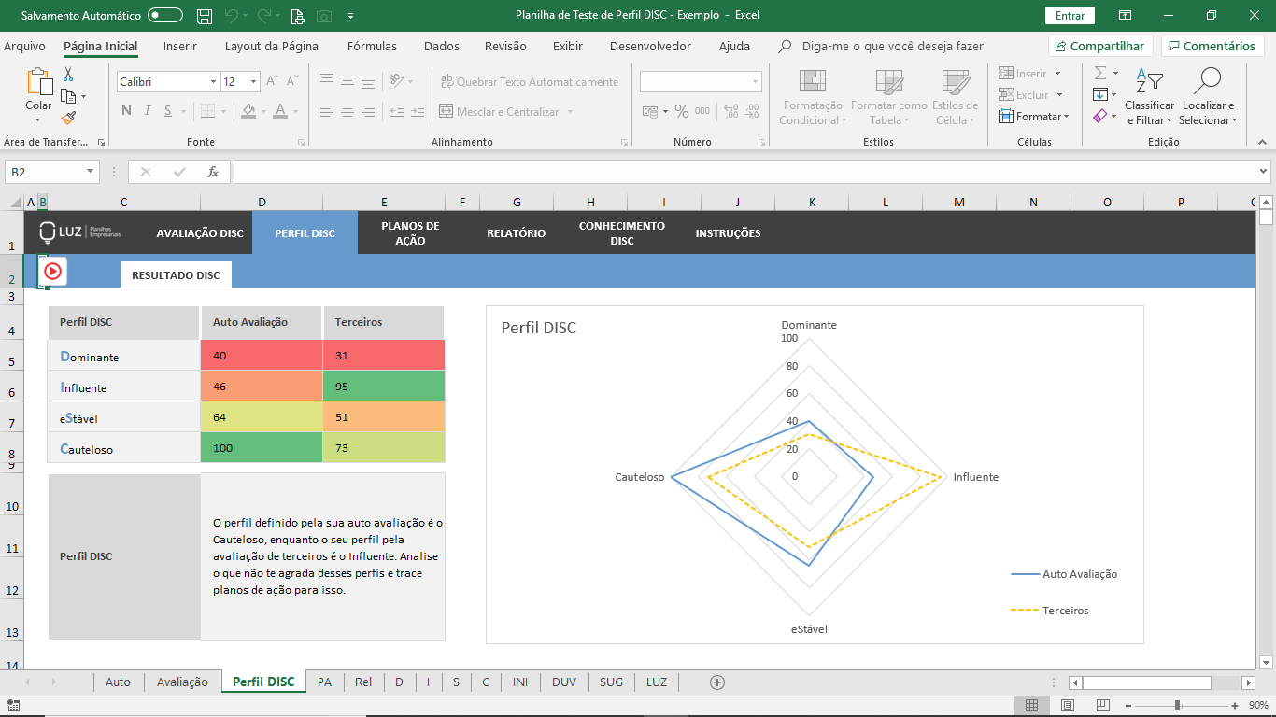This screenshot has height=717, width=1276.
Task: Click the Decrease Indent icon
Action: (x=398, y=111)
